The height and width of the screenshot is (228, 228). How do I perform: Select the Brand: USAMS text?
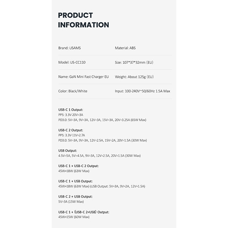(x=69, y=48)
